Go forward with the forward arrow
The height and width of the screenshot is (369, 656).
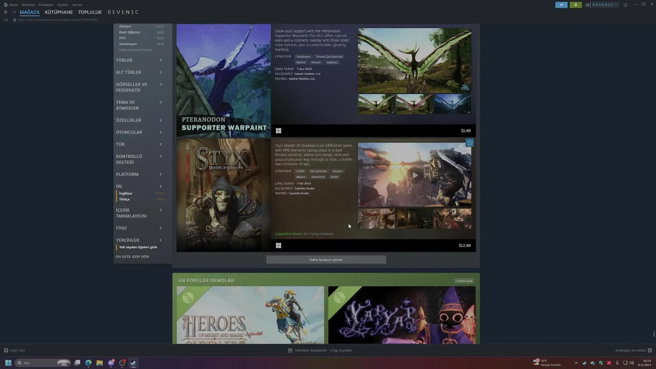pyautogui.click(x=14, y=12)
